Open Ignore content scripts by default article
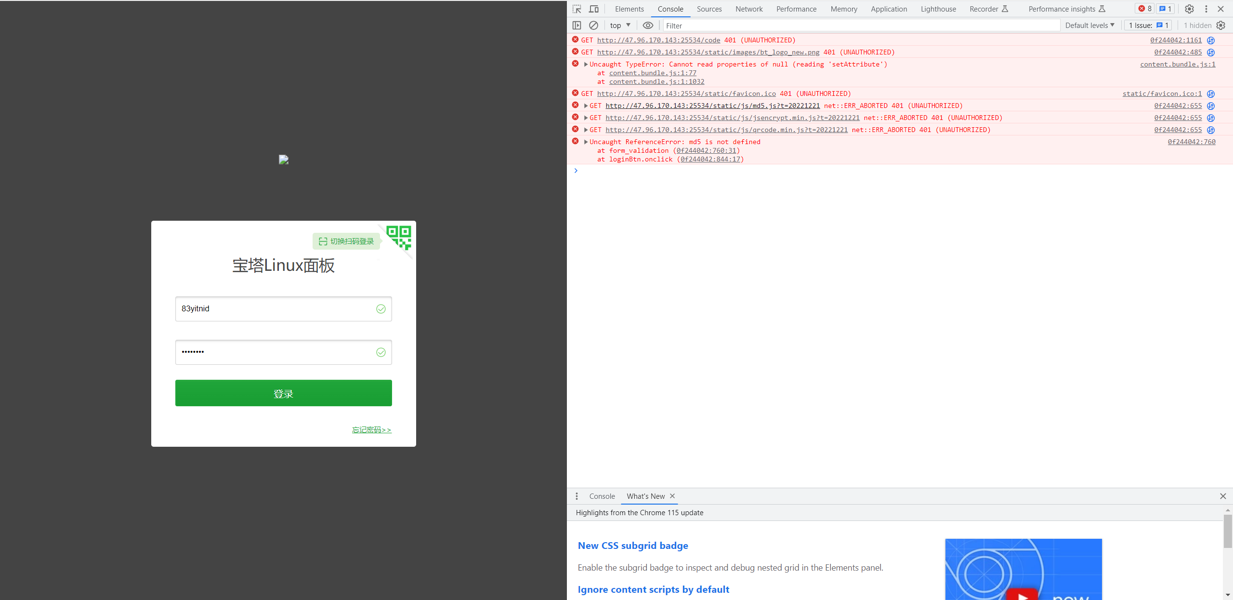The image size is (1233, 600). (x=654, y=589)
